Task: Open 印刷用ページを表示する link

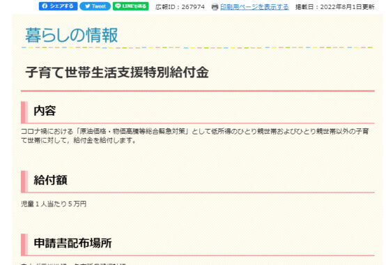Action: (x=254, y=7)
